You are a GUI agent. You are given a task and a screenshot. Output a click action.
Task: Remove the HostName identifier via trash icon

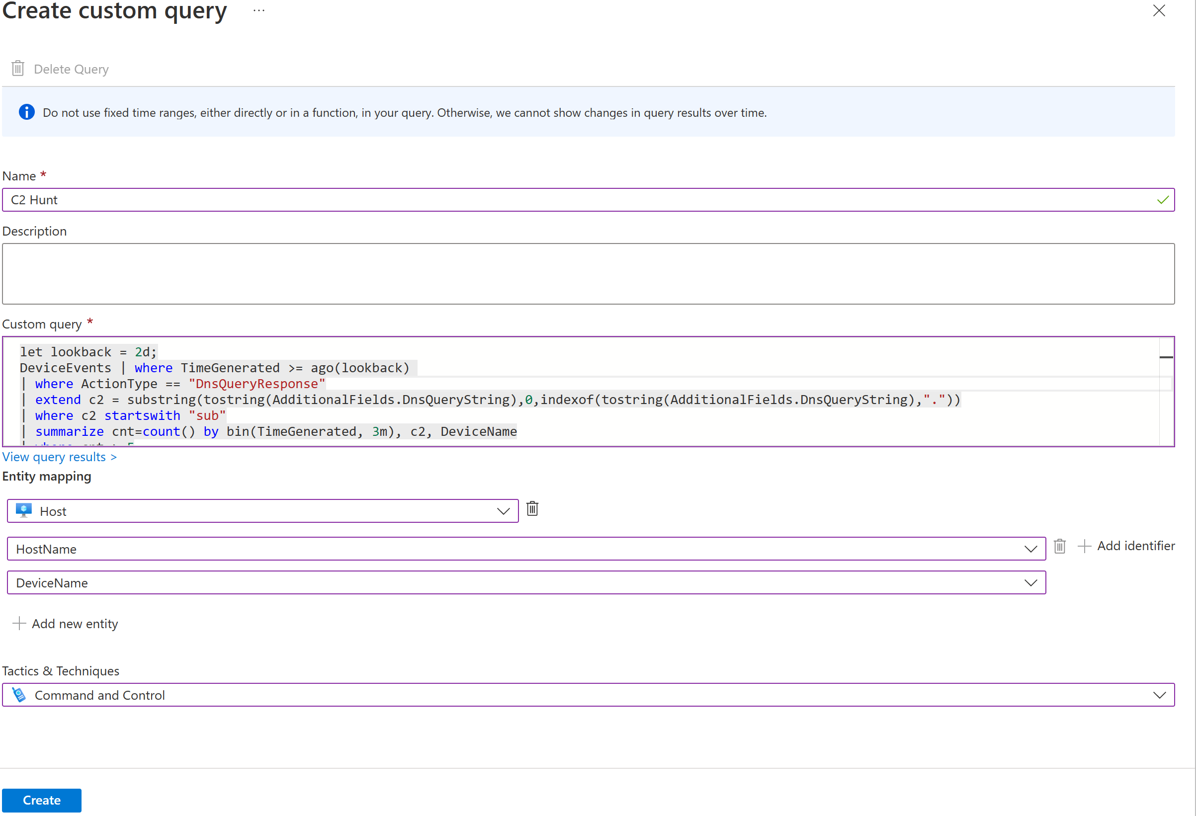[1060, 546]
